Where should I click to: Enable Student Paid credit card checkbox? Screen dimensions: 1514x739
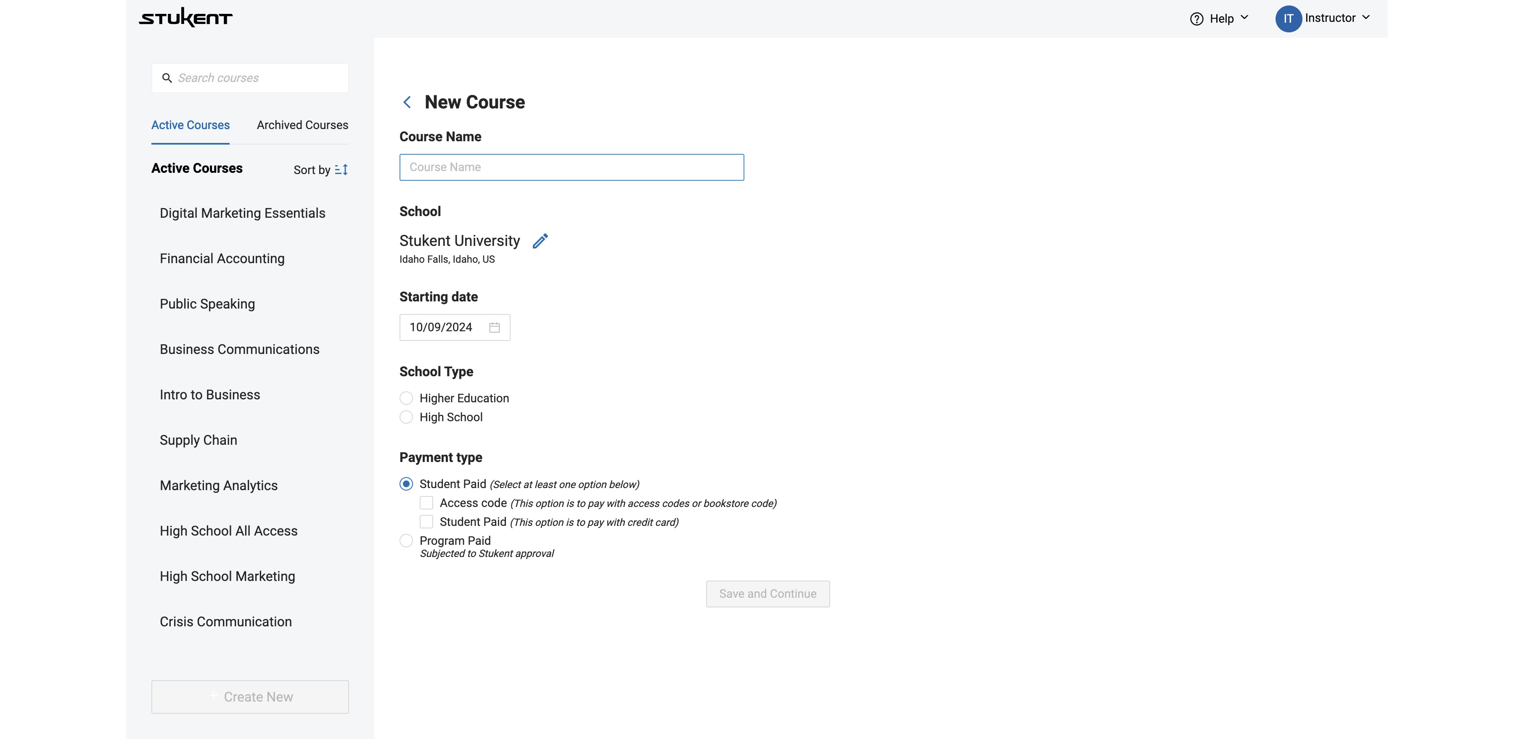427,522
